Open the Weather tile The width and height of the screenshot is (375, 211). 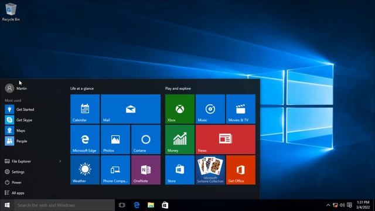click(85, 170)
